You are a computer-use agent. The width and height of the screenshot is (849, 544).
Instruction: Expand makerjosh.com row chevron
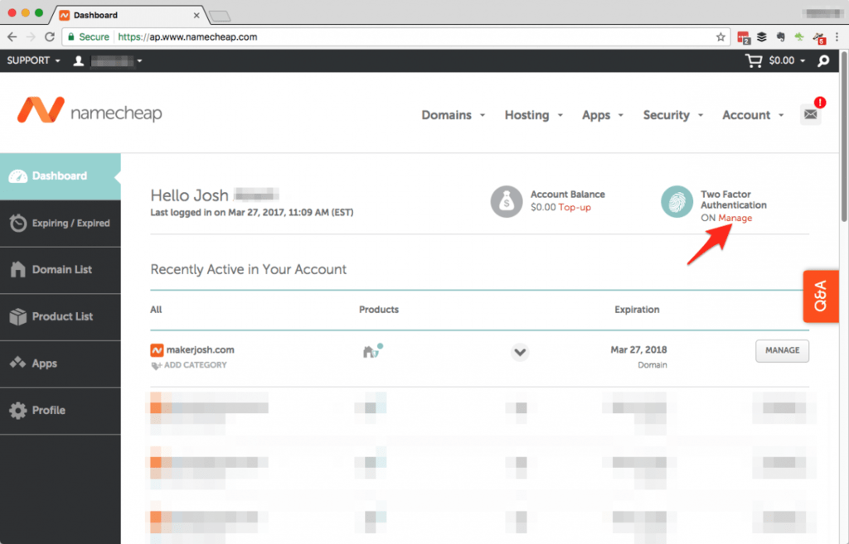[520, 352]
